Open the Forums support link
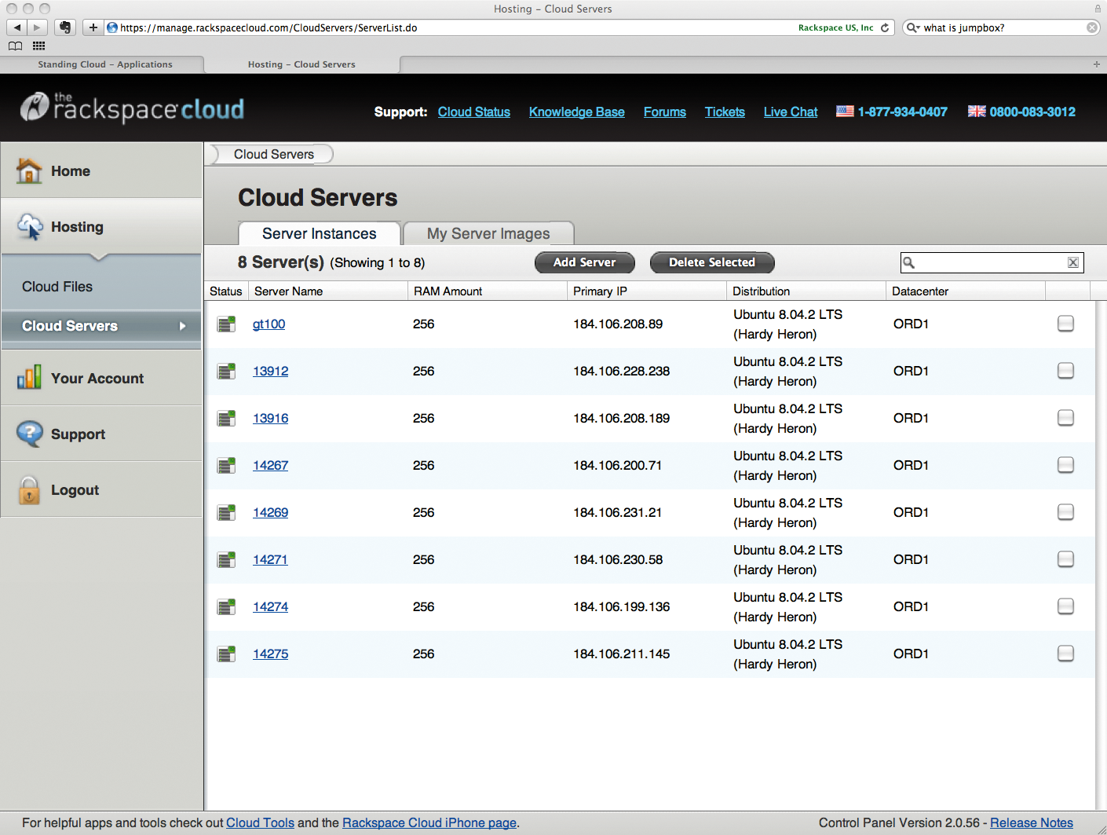The width and height of the screenshot is (1107, 835). pyautogui.click(x=665, y=112)
